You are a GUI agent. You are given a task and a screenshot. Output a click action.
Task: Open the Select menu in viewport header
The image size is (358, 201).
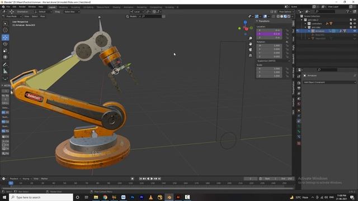coord(35,16)
